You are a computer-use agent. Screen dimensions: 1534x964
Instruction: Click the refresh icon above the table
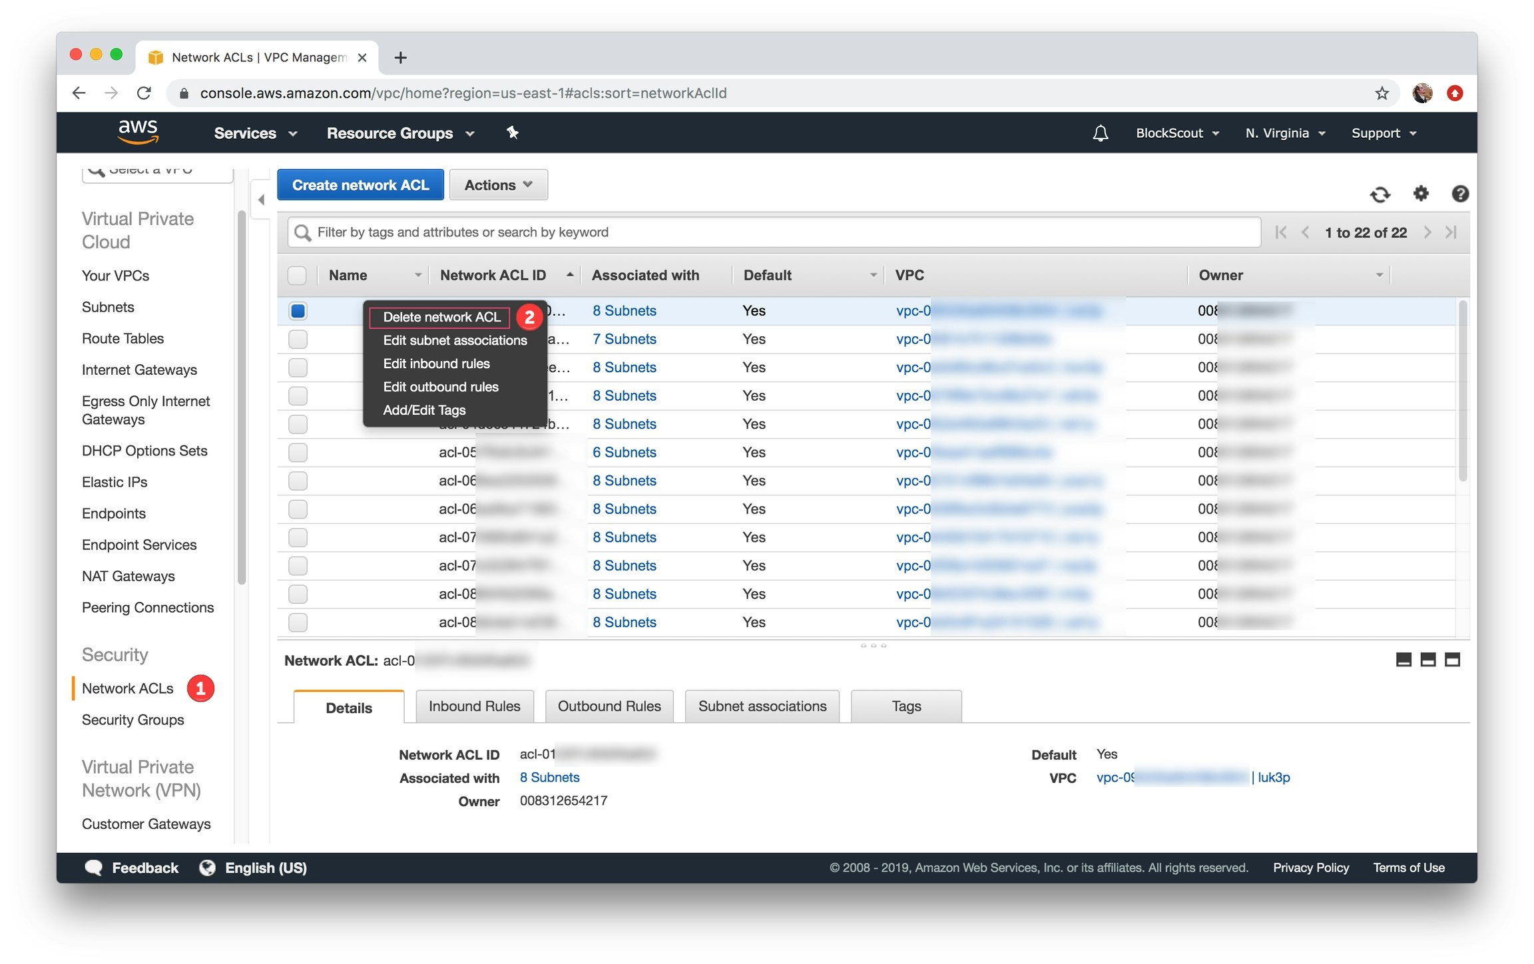point(1380,194)
